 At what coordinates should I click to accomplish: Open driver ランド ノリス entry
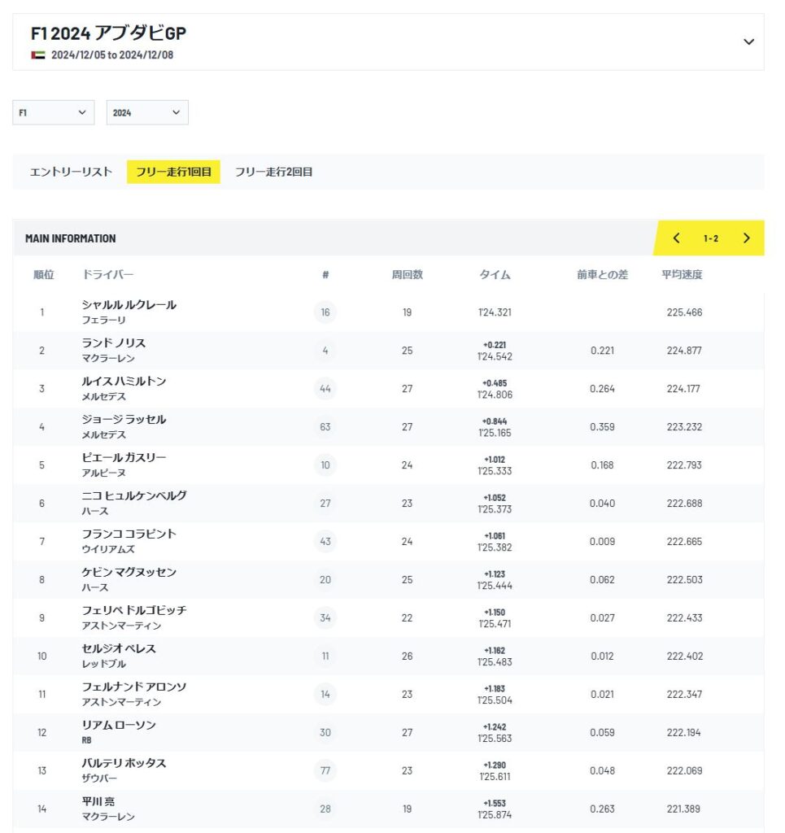click(113, 343)
